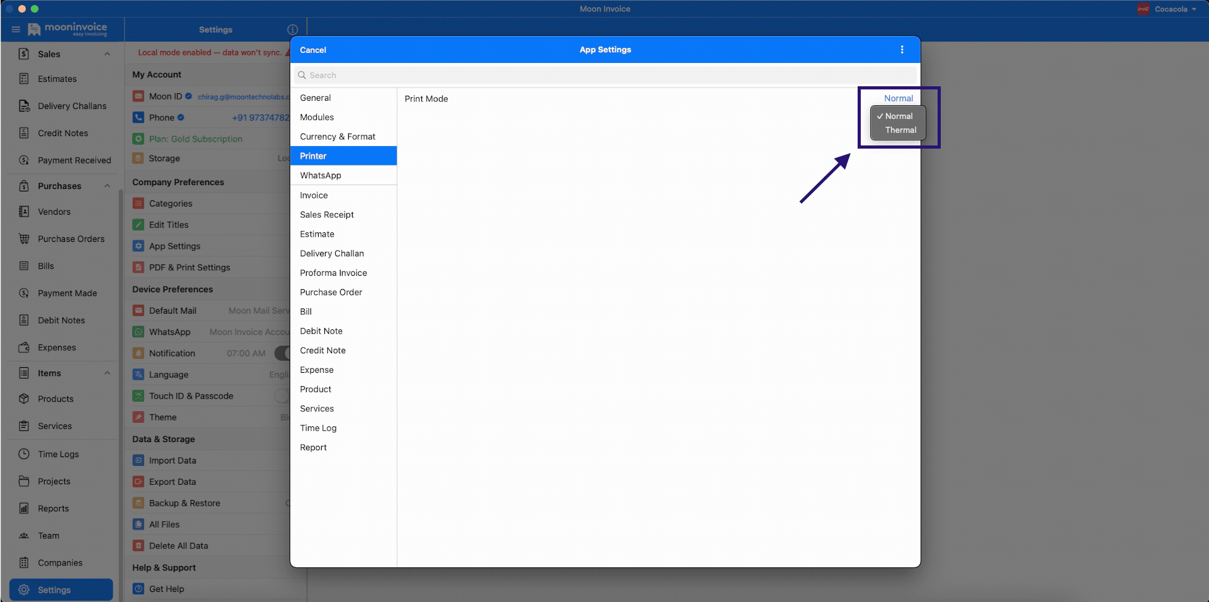Image resolution: width=1209 pixels, height=602 pixels.
Task: Collapse the Items section chevron
Action: [107, 373]
